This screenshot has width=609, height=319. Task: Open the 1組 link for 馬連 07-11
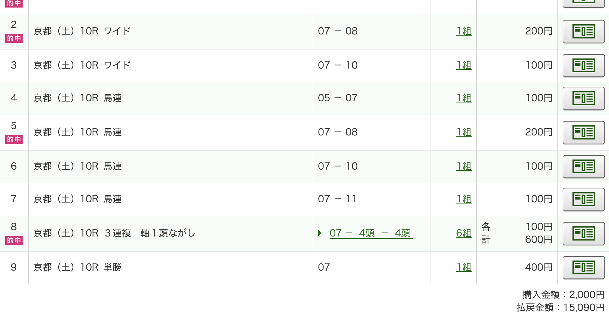[x=464, y=199]
